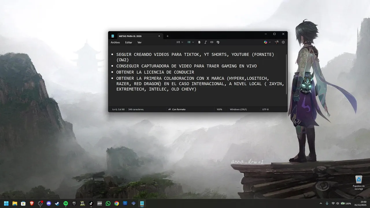The width and height of the screenshot is (370, 208).
Task: Open the gray app icon right of TikTok
Action: point(99,203)
